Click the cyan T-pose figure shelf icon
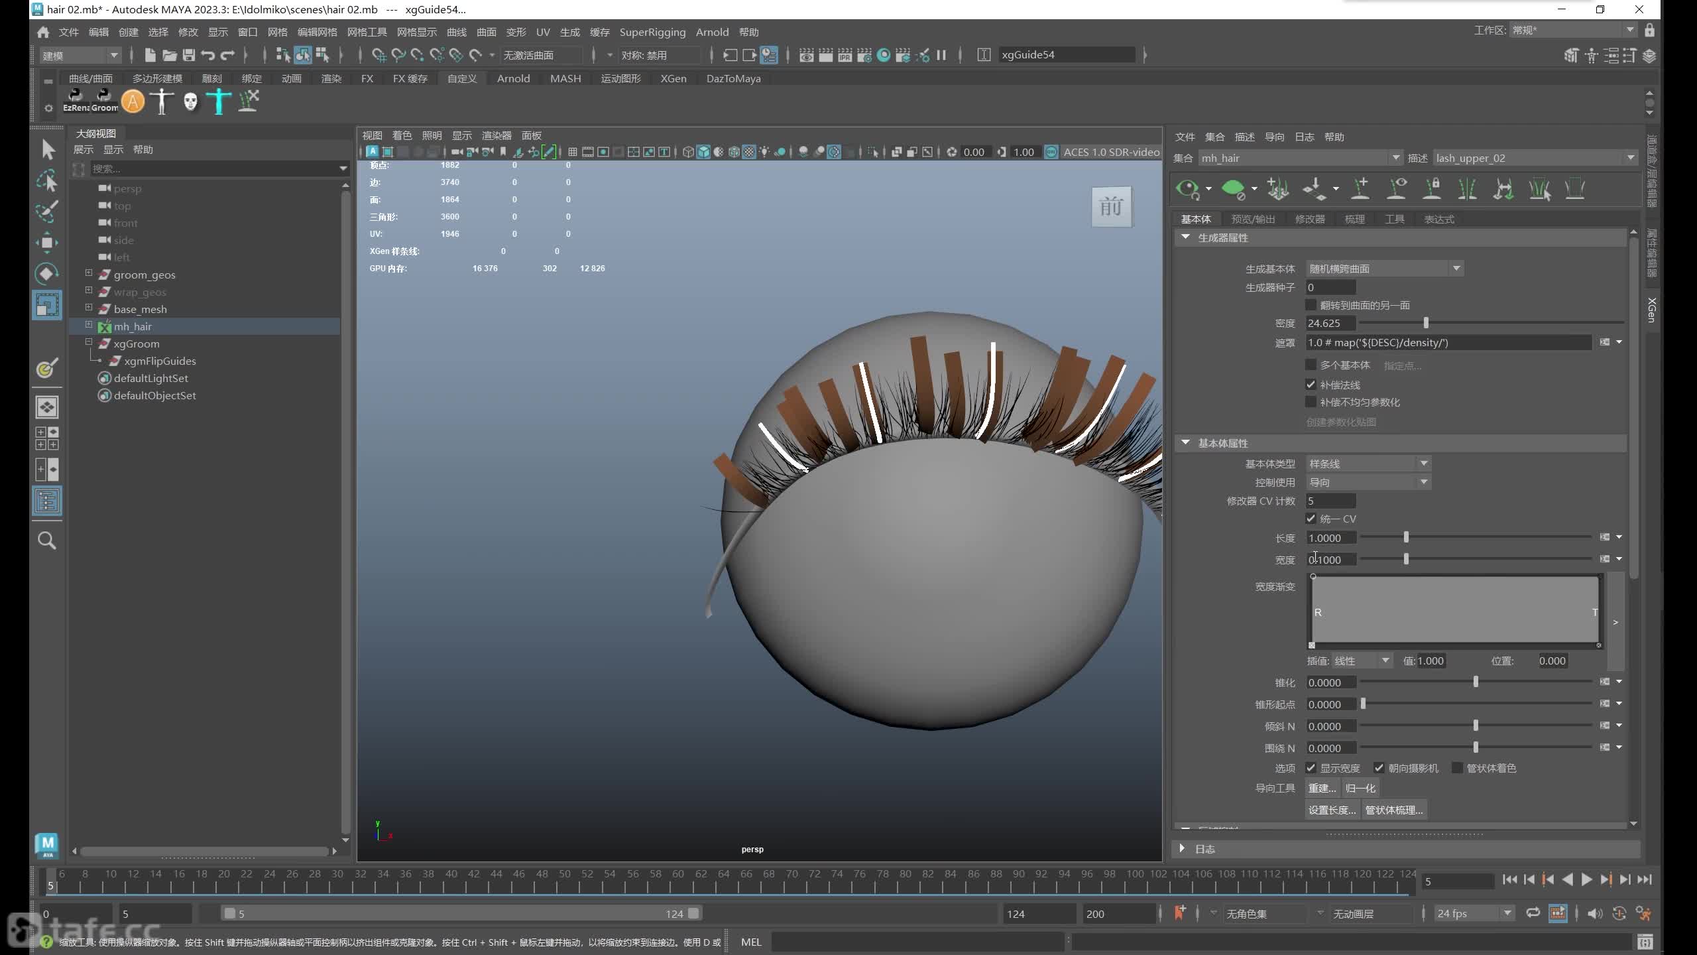The width and height of the screenshot is (1697, 955). (219, 101)
